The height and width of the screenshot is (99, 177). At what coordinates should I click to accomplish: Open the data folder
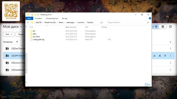(x=34, y=34)
